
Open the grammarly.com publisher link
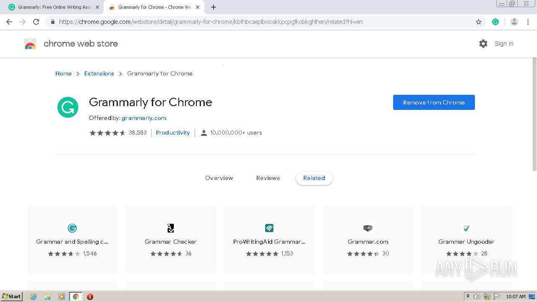pos(144,118)
